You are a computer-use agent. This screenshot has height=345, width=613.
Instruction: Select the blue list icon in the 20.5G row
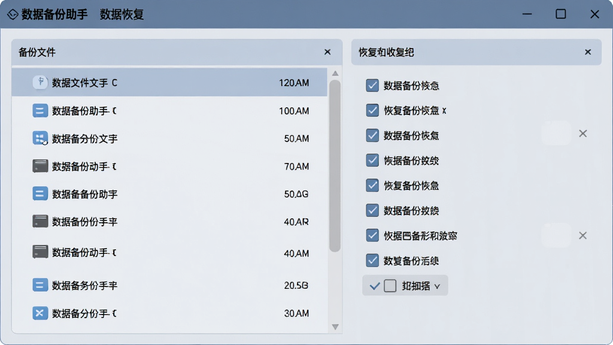point(40,285)
